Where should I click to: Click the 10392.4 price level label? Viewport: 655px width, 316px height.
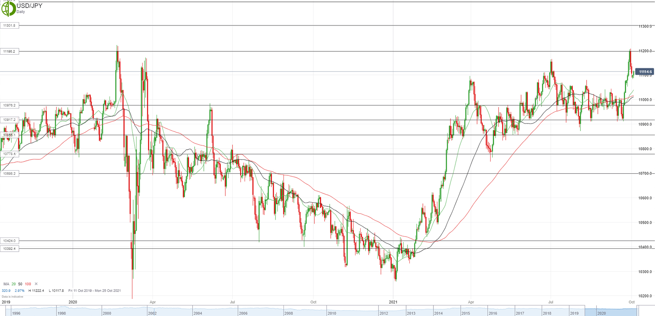(9, 249)
